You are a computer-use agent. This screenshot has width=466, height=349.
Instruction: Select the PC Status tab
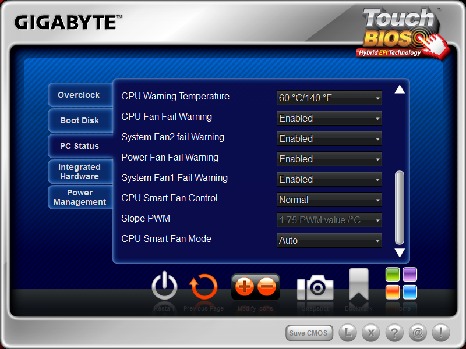pyautogui.click(x=80, y=146)
